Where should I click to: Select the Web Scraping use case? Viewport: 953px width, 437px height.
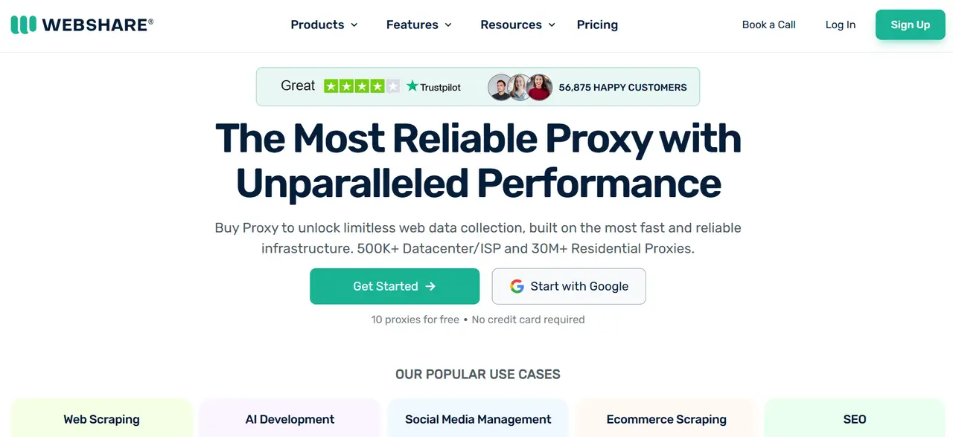101,419
